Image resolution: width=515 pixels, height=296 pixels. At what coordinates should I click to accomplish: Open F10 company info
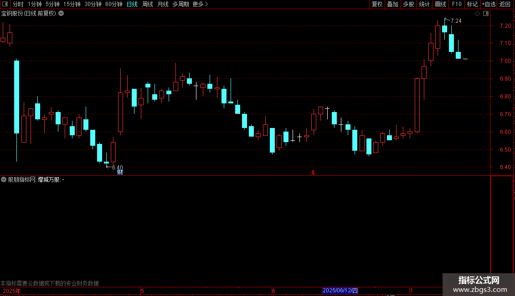[x=457, y=4]
